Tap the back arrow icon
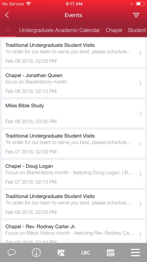This screenshot has width=147, height=262. 7,15
